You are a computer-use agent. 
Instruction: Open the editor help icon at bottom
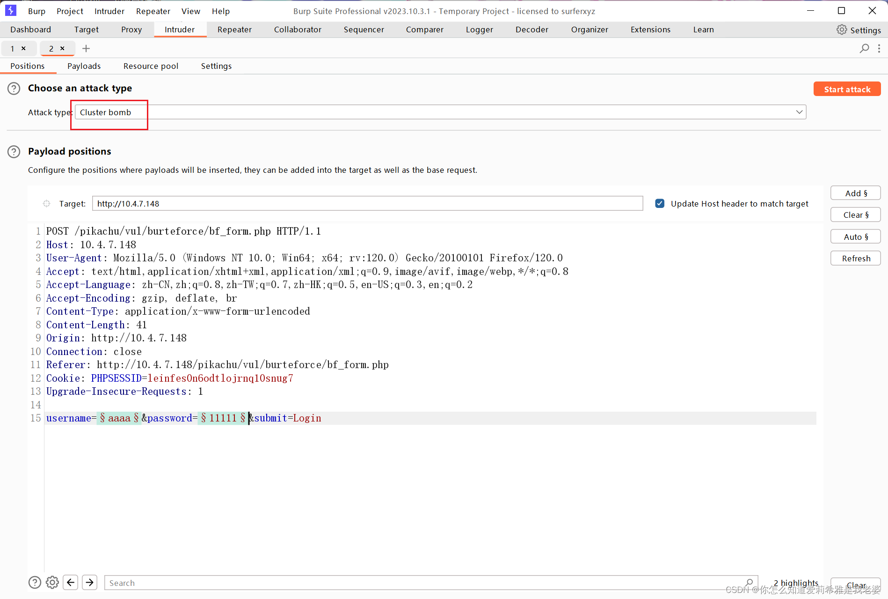click(x=35, y=582)
